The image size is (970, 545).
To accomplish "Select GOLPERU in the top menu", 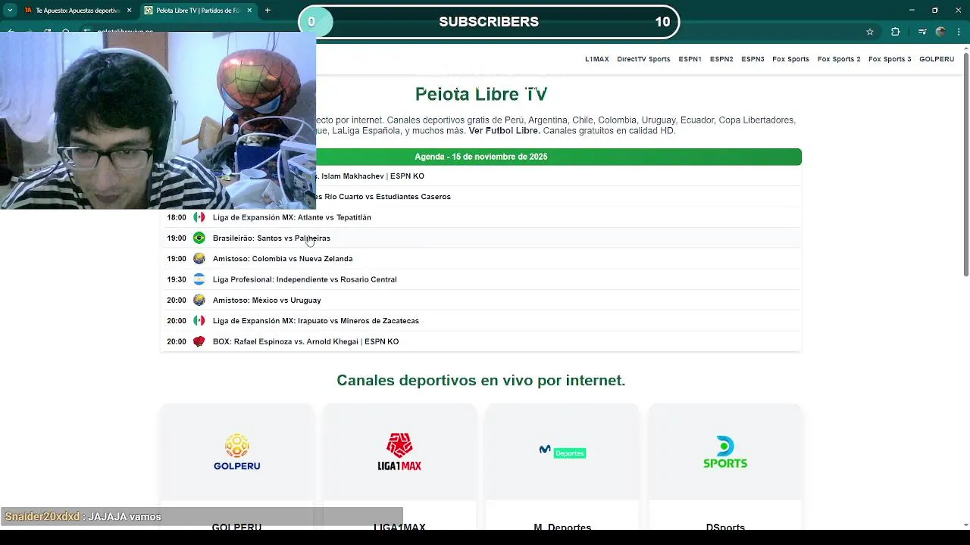I will coord(937,59).
